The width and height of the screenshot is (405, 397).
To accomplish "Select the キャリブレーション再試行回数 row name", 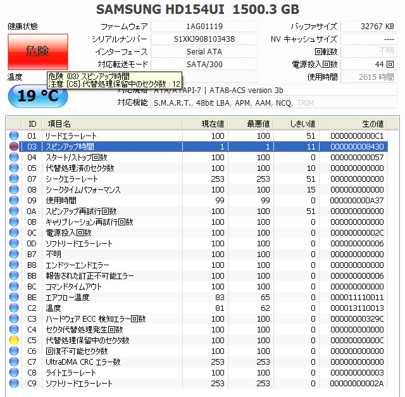I will (89, 222).
